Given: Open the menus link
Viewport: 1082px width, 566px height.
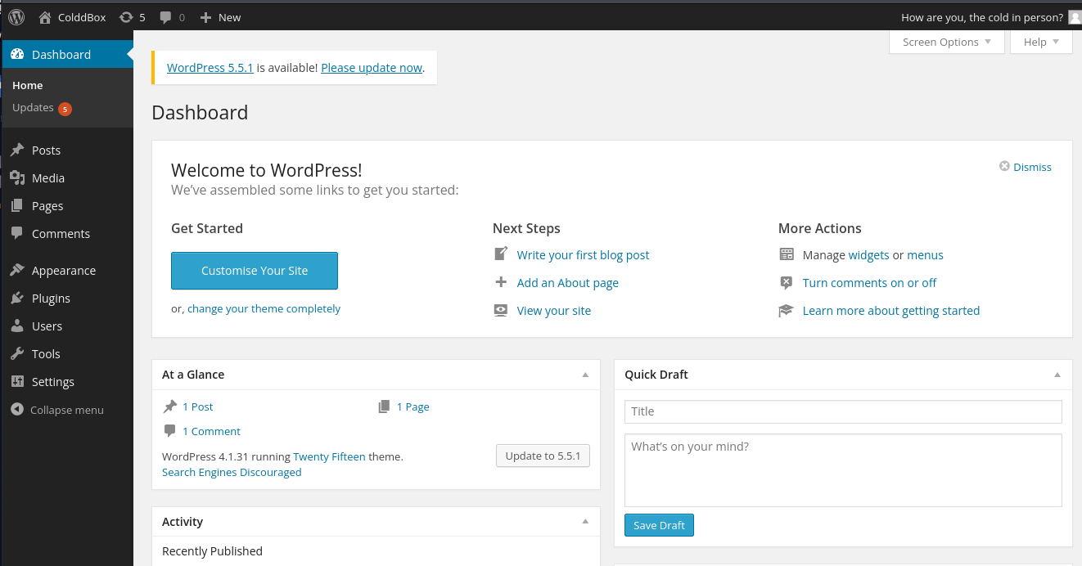Looking at the screenshot, I should [926, 255].
